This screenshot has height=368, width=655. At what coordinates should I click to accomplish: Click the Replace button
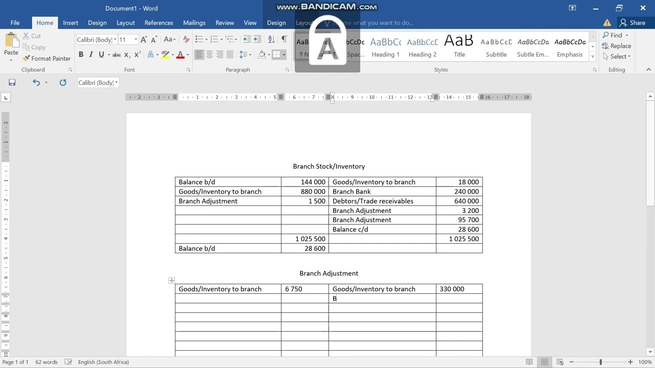[x=617, y=46]
